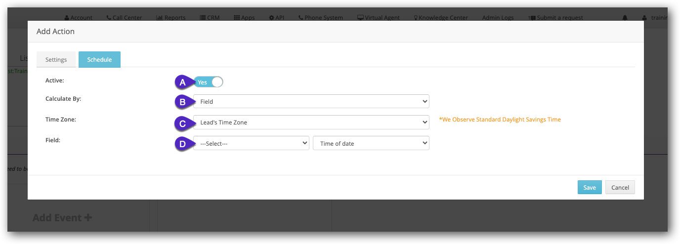680x244 pixels.
Task: Click the 'Calculate By:' label
Action: [63, 99]
